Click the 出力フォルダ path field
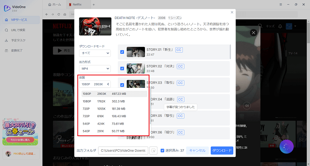Viewport: 310px width, 166px height. 123,151
